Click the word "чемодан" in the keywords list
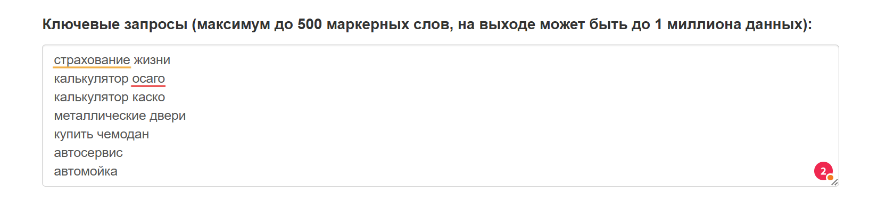This screenshot has width=869, height=202. [x=123, y=135]
